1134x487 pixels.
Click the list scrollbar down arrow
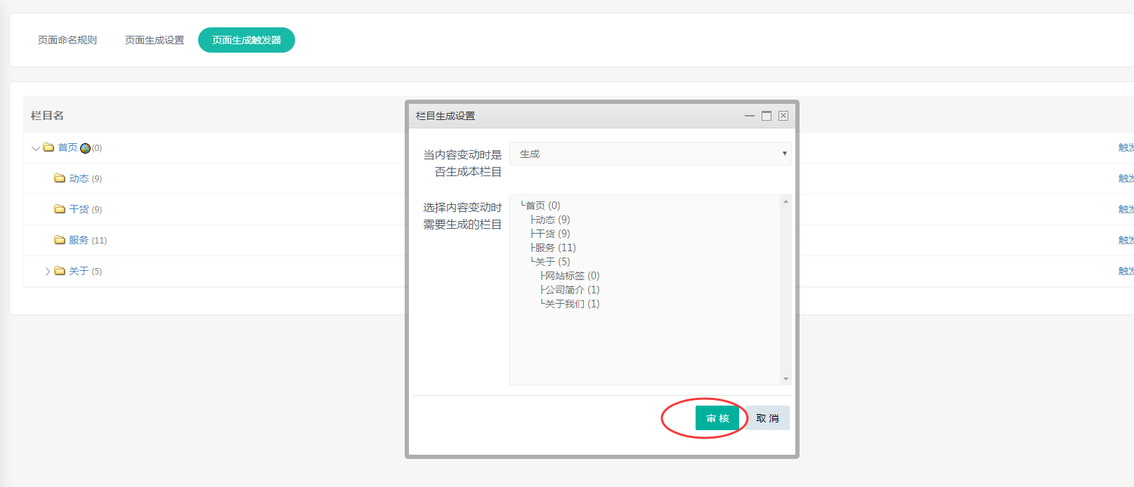(786, 379)
